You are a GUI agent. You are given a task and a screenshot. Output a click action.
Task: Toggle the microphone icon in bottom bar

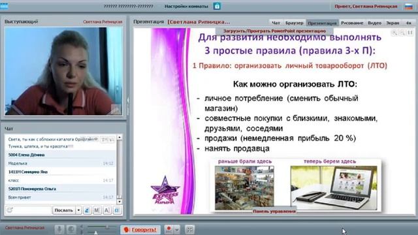point(59,229)
